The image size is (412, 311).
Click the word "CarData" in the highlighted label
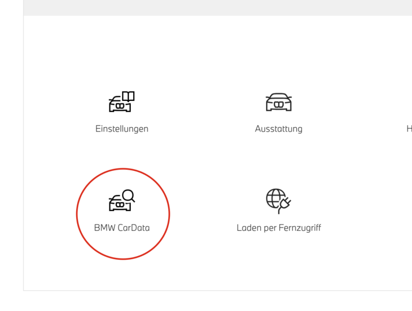click(133, 228)
